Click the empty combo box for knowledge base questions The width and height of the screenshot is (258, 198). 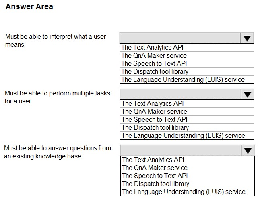tap(180, 150)
